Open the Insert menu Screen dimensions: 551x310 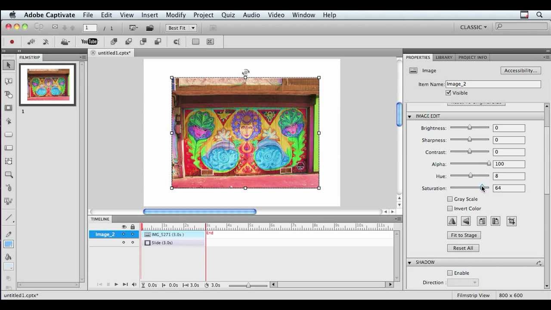tap(150, 15)
